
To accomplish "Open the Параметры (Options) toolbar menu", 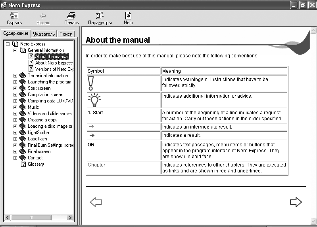I will point(100,18).
